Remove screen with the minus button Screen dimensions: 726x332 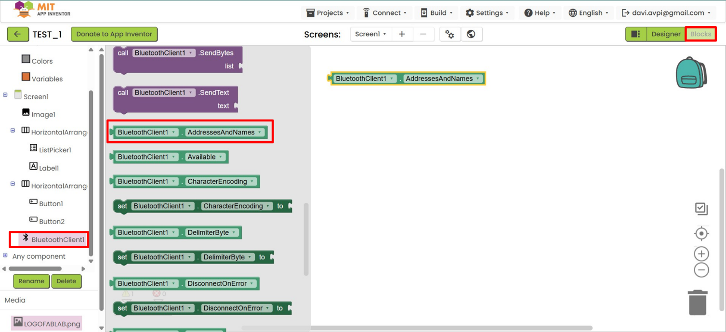[x=423, y=34]
